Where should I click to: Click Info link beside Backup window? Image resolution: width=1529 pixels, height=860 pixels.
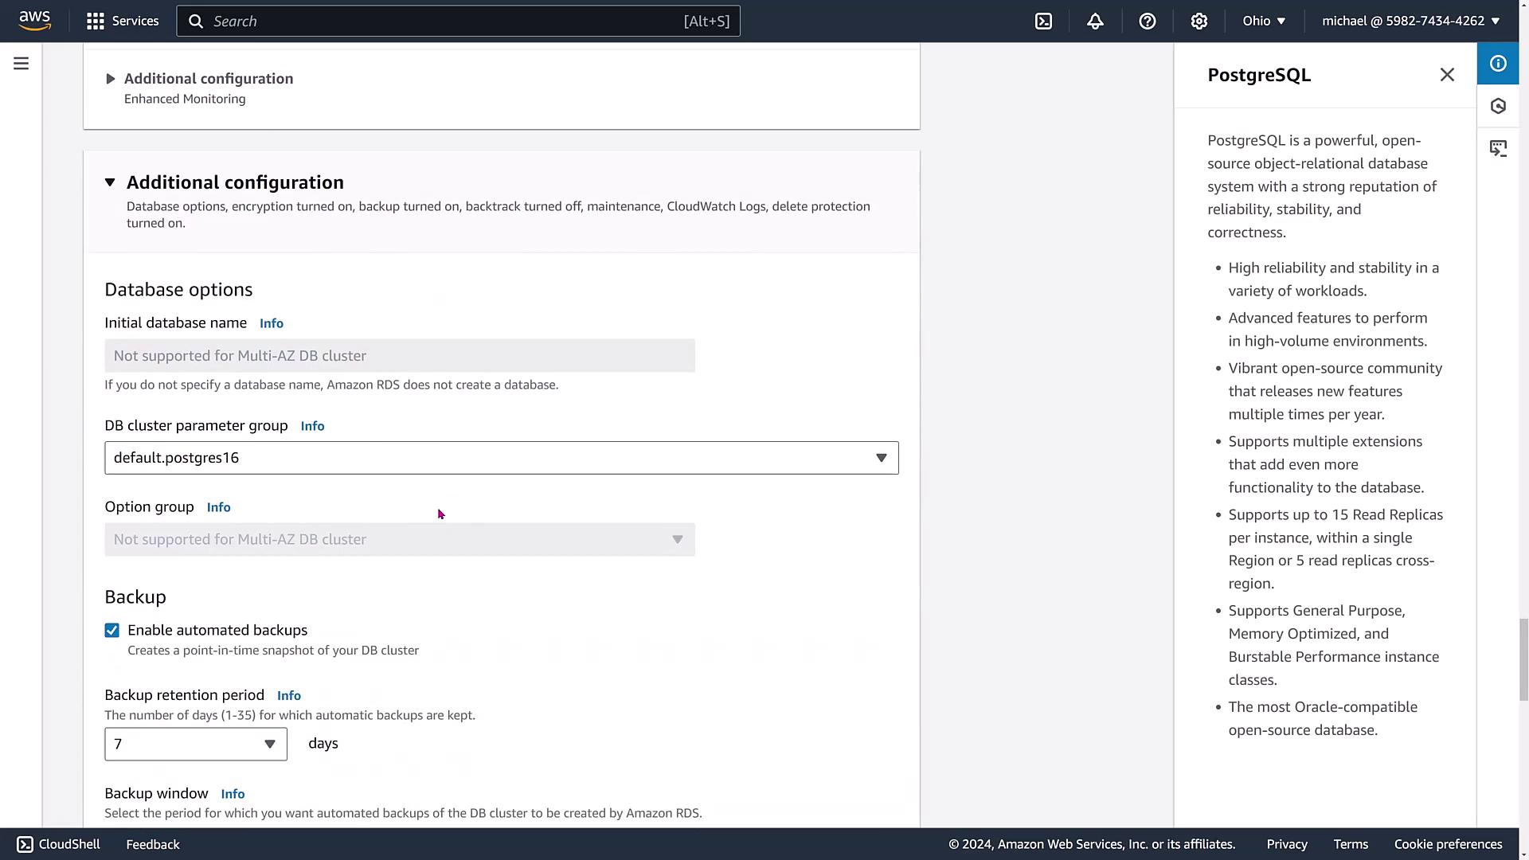click(233, 794)
